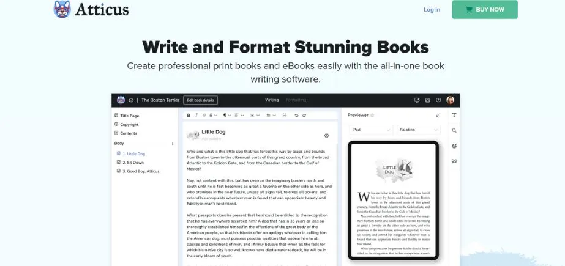Click the insert image icon in toolbar
The width and height of the screenshot is (565, 266).
tap(269, 115)
